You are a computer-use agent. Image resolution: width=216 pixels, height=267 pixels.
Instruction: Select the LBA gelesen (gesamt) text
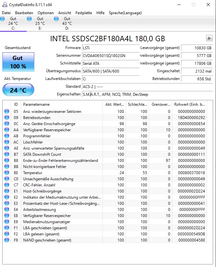coord(41,234)
